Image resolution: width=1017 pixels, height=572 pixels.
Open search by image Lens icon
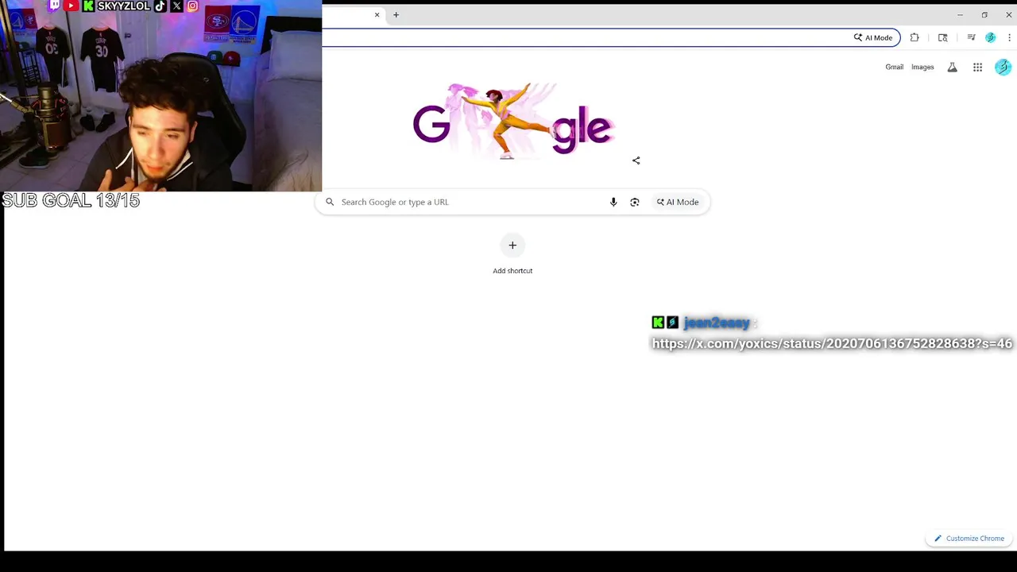click(635, 202)
